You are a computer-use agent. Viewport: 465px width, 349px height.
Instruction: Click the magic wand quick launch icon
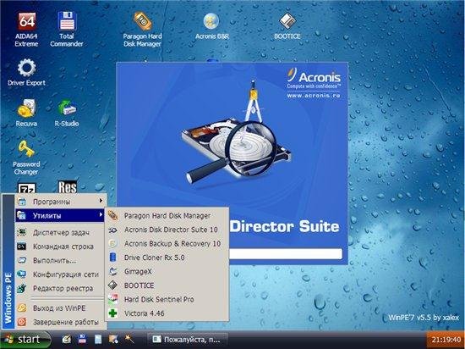129,339
